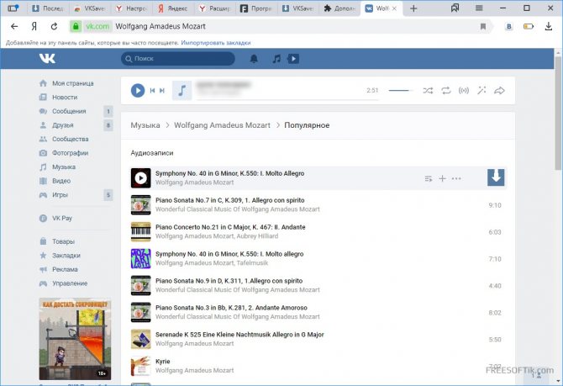Screen dimensions: 563x386
Task: Open Управление in sidebar
Action: point(70,283)
